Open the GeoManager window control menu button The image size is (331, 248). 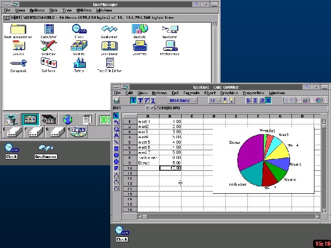[6, 4]
